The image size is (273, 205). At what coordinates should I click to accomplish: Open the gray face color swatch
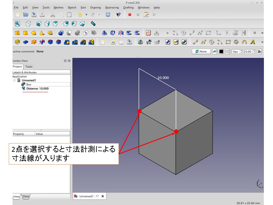tap(227, 52)
